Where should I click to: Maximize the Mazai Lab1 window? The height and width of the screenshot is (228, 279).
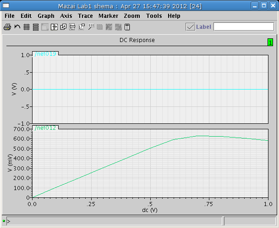264,5
